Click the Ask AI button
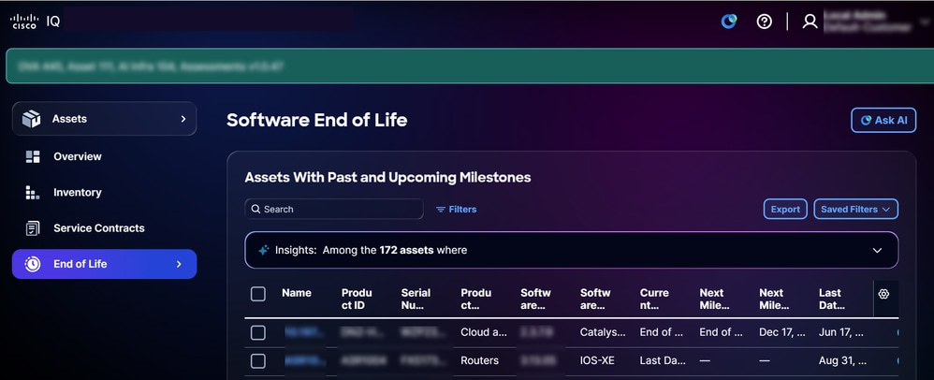Viewport: 934px width, 380px height. click(x=883, y=121)
